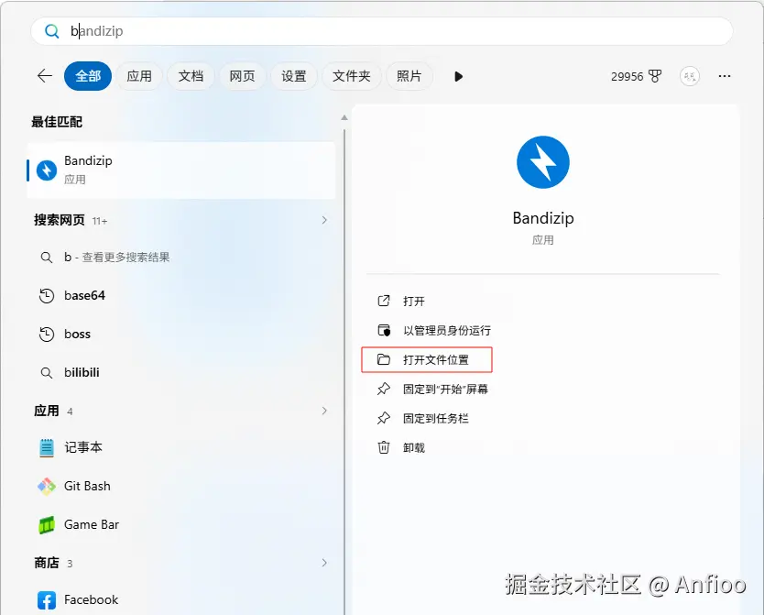Viewport: 764px width, 615px height.
Task: Click scrollbar up arrow in results list
Action: (344, 117)
